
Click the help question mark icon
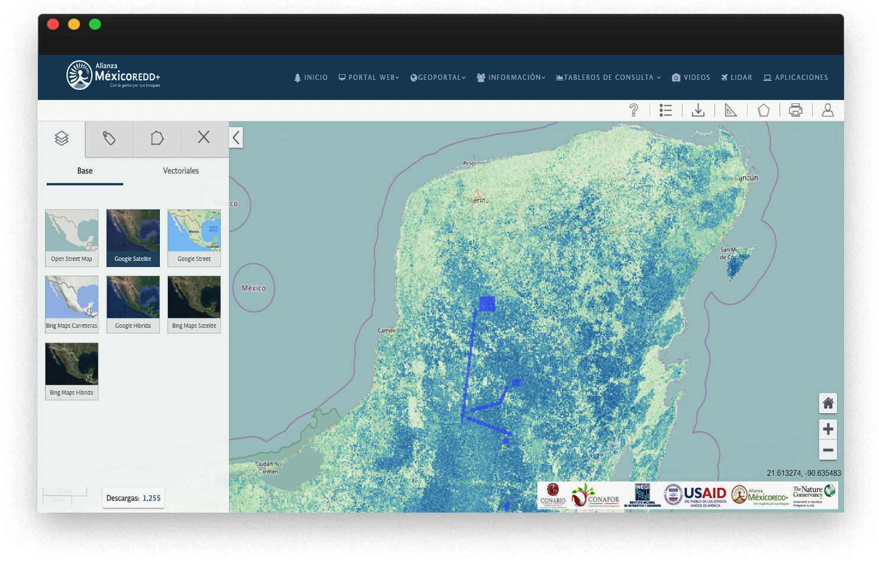633,110
